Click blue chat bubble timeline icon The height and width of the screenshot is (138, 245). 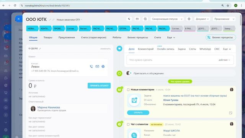pyautogui.click(x=119, y=49)
